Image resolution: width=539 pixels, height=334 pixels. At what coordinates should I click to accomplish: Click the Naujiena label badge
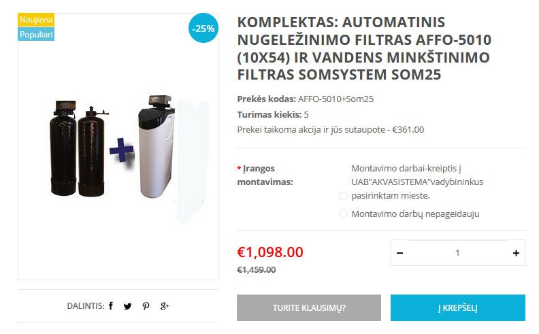pyautogui.click(x=36, y=20)
